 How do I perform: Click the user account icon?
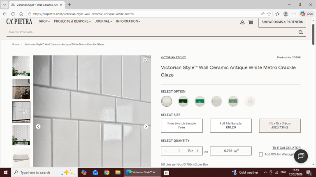pyautogui.click(x=242, y=22)
